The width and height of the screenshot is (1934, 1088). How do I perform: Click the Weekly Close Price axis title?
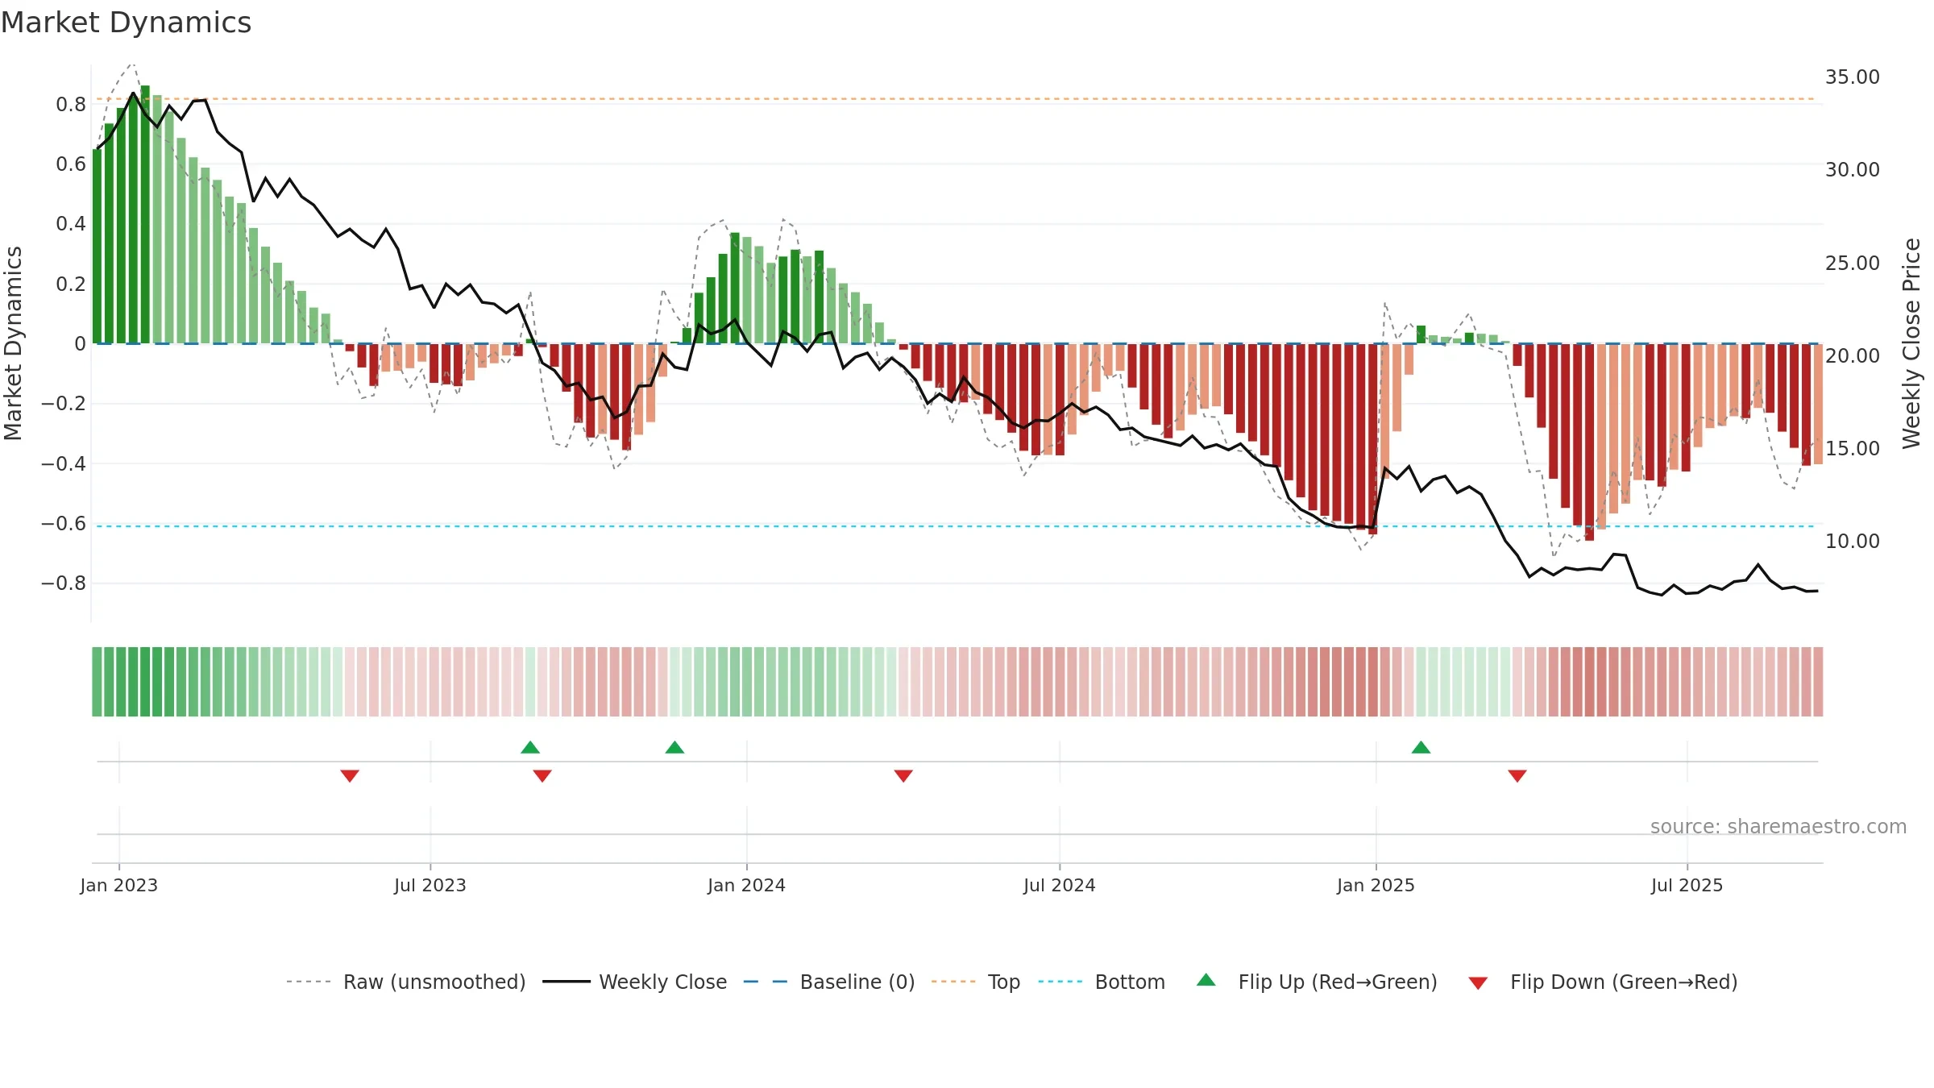click(x=1911, y=343)
